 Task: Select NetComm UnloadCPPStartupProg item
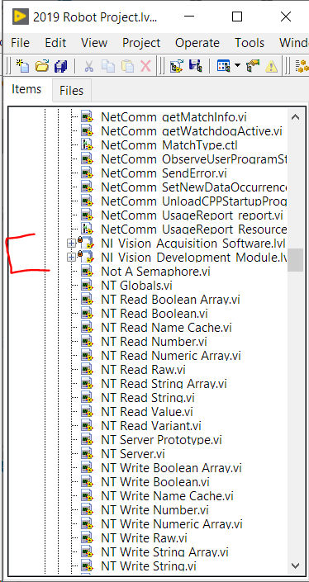194,201
